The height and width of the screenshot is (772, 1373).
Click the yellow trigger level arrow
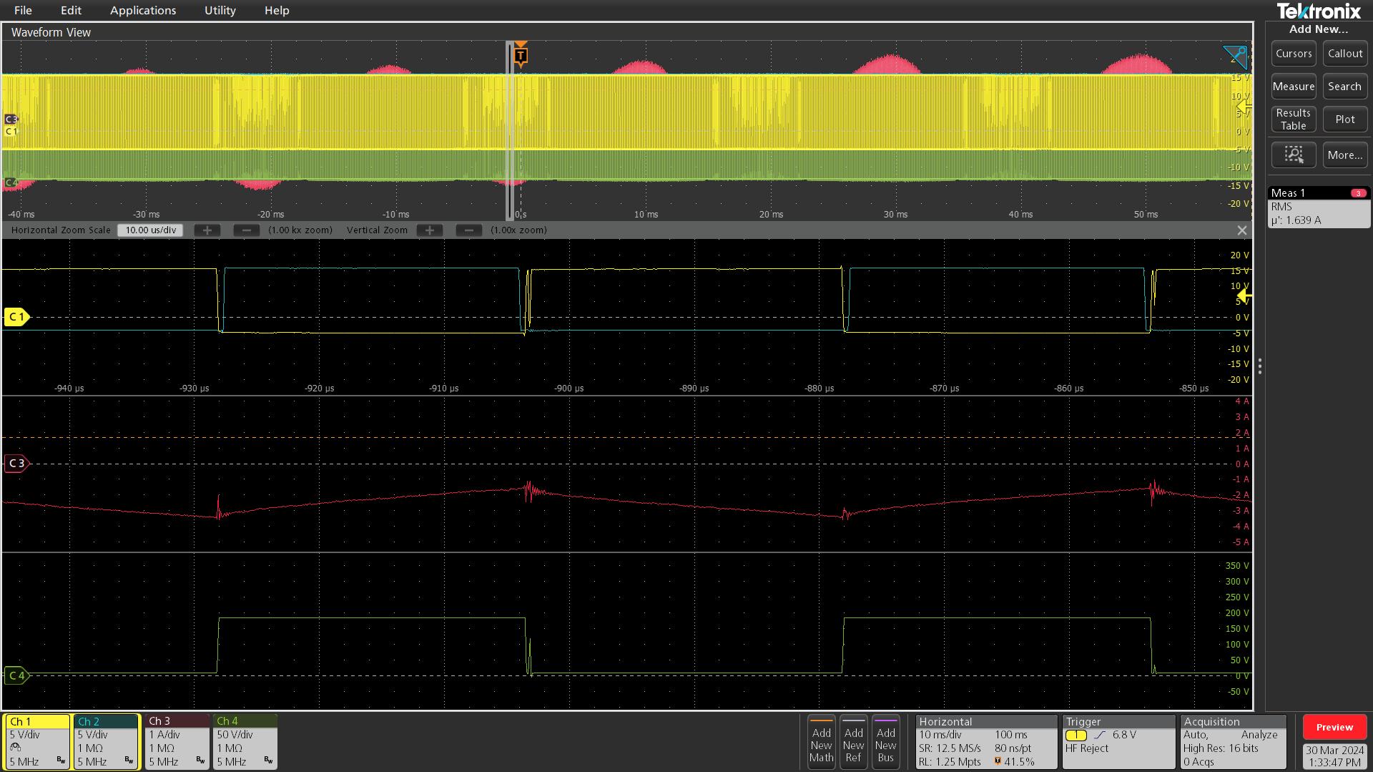[x=1244, y=295]
